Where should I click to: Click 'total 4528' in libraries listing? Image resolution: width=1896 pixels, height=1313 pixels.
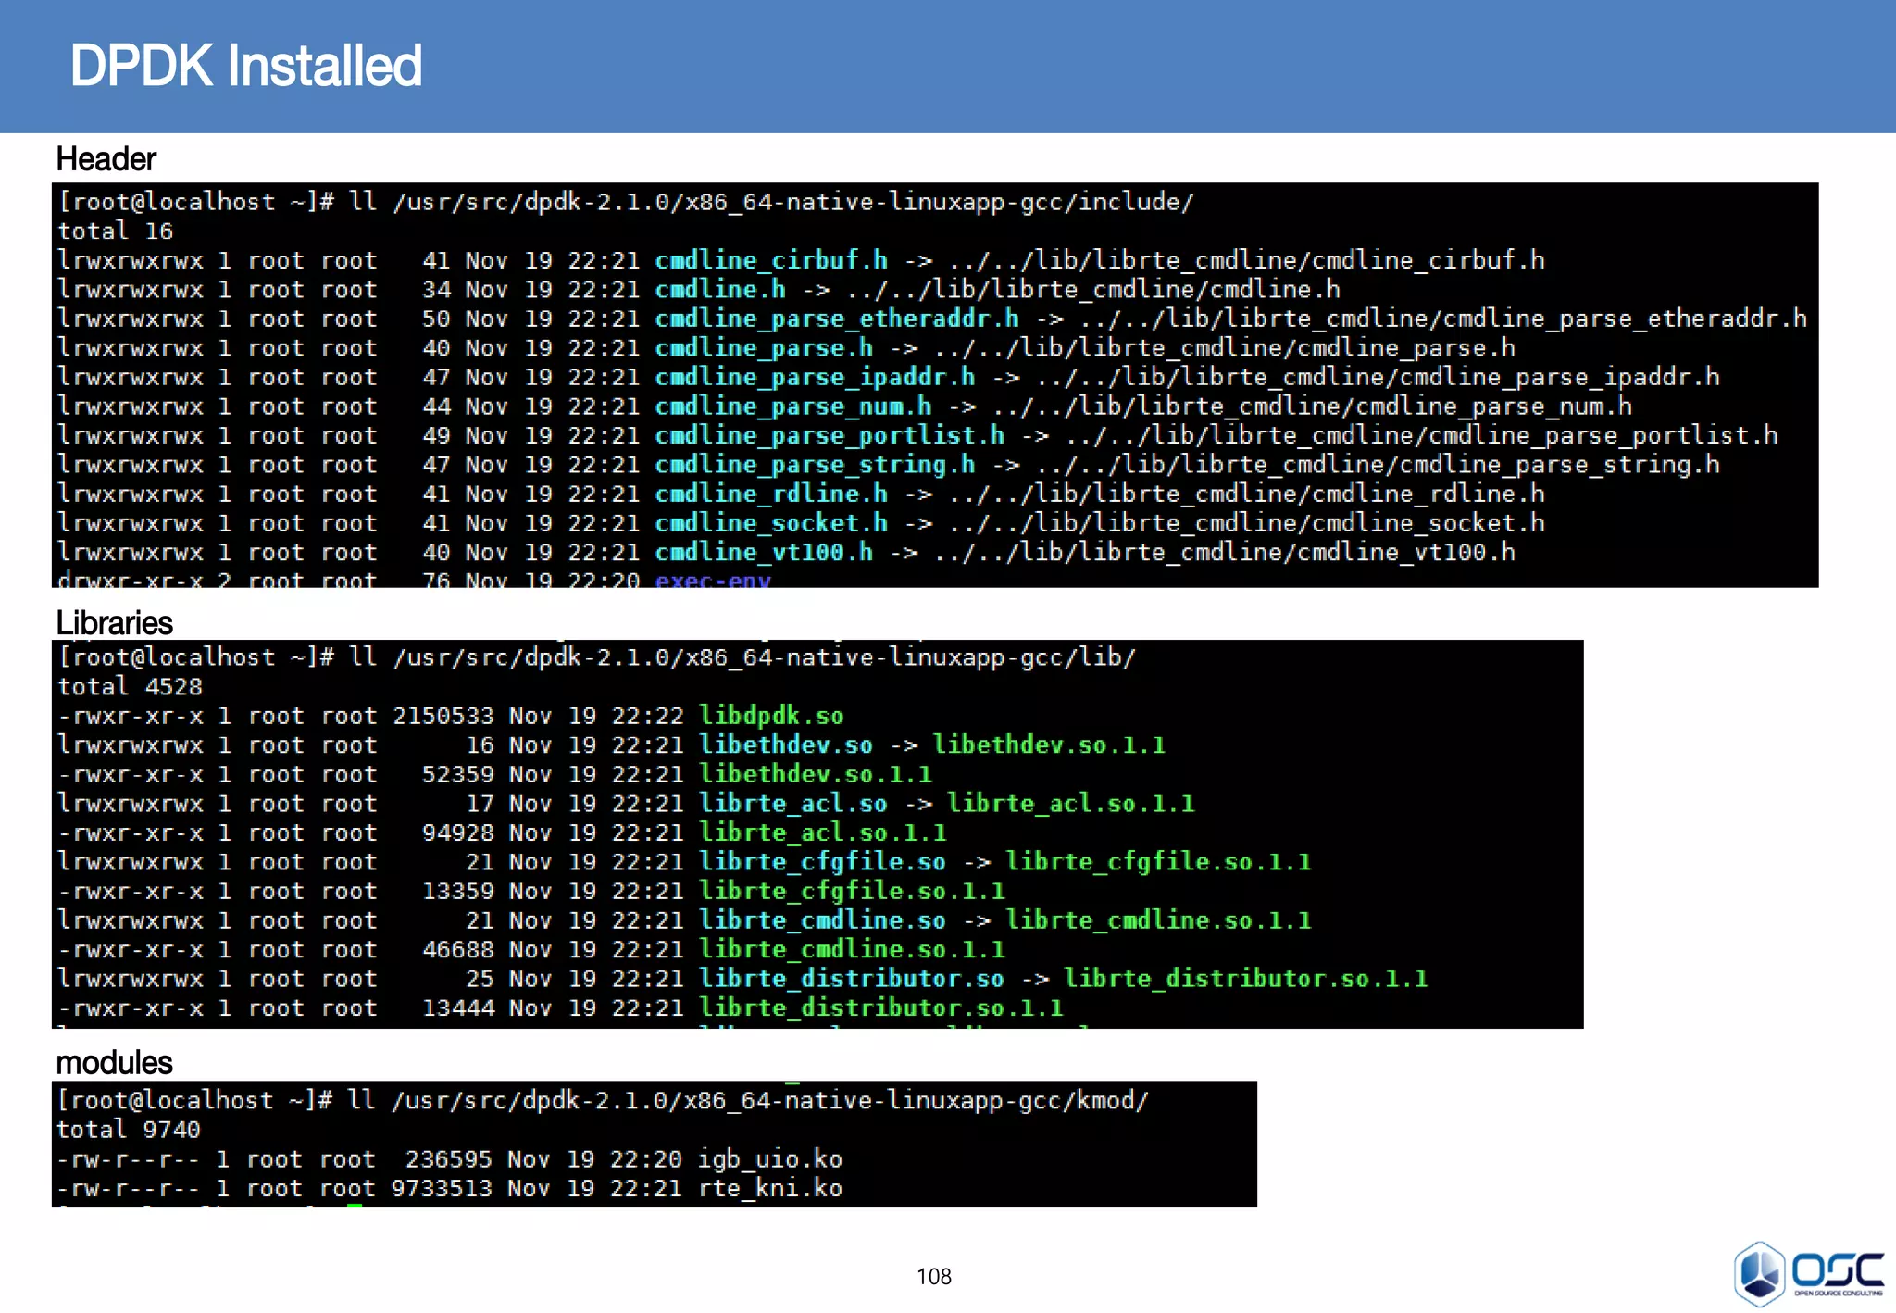pos(130,687)
